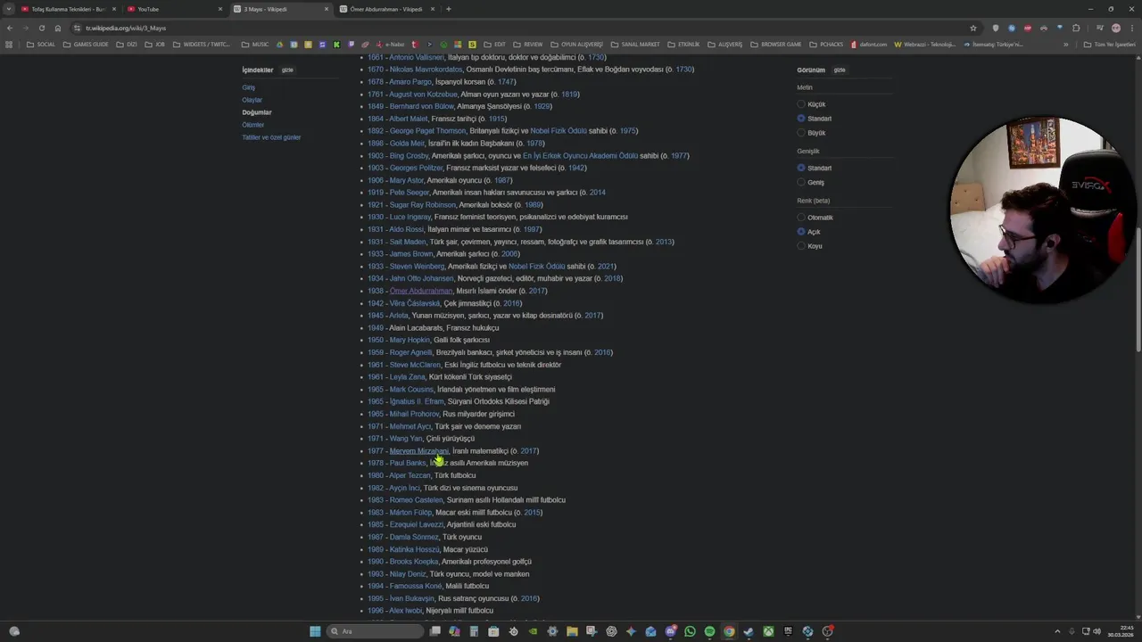Open File Explorer from the taskbar
This screenshot has width=1142, height=642.
click(572, 631)
